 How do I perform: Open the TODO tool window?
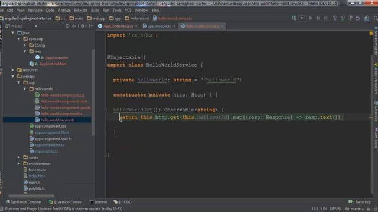click(122, 202)
